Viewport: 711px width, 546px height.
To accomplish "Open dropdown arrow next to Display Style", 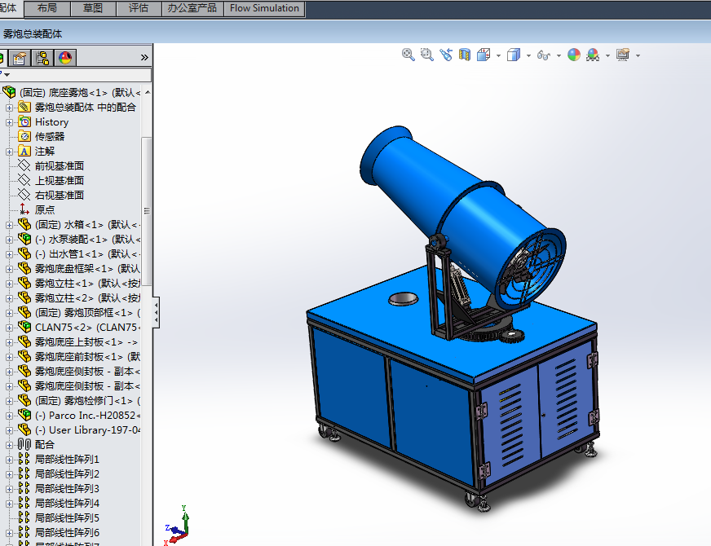I will tap(528, 55).
